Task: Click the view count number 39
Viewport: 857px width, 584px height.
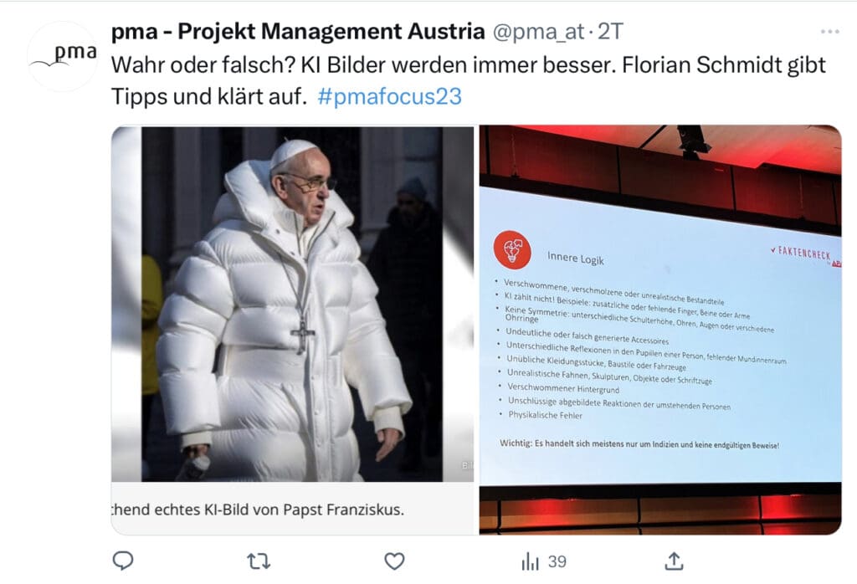Action: click(557, 561)
